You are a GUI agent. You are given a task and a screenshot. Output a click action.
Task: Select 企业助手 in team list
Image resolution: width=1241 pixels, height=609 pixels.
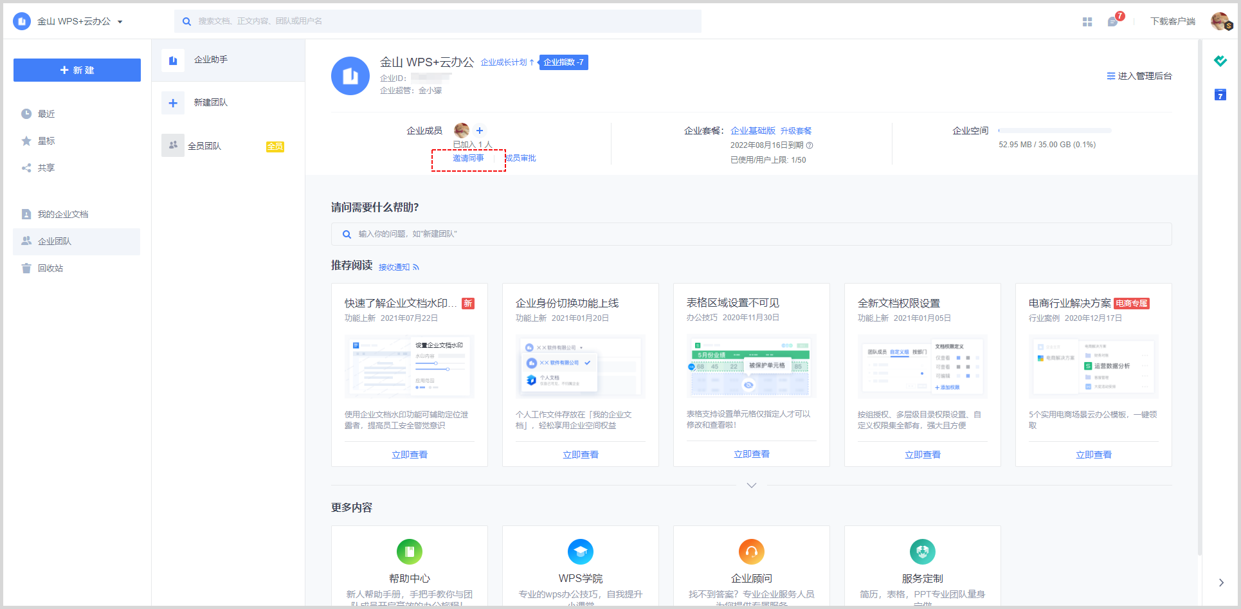(x=228, y=60)
